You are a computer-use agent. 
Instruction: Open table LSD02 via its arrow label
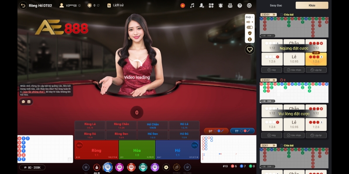coord(268,80)
